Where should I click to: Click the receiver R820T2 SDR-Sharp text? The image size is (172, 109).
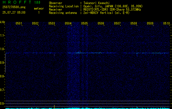coord(112,10)
